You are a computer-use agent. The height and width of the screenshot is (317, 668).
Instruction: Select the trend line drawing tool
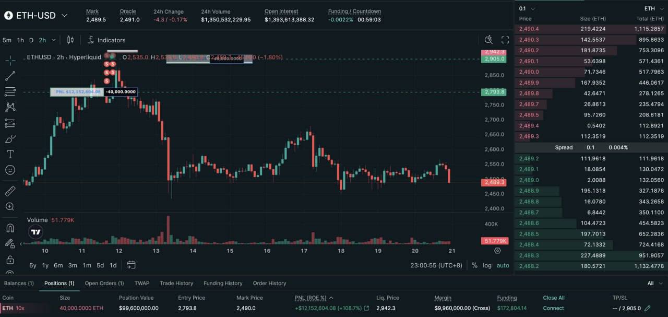click(10, 76)
